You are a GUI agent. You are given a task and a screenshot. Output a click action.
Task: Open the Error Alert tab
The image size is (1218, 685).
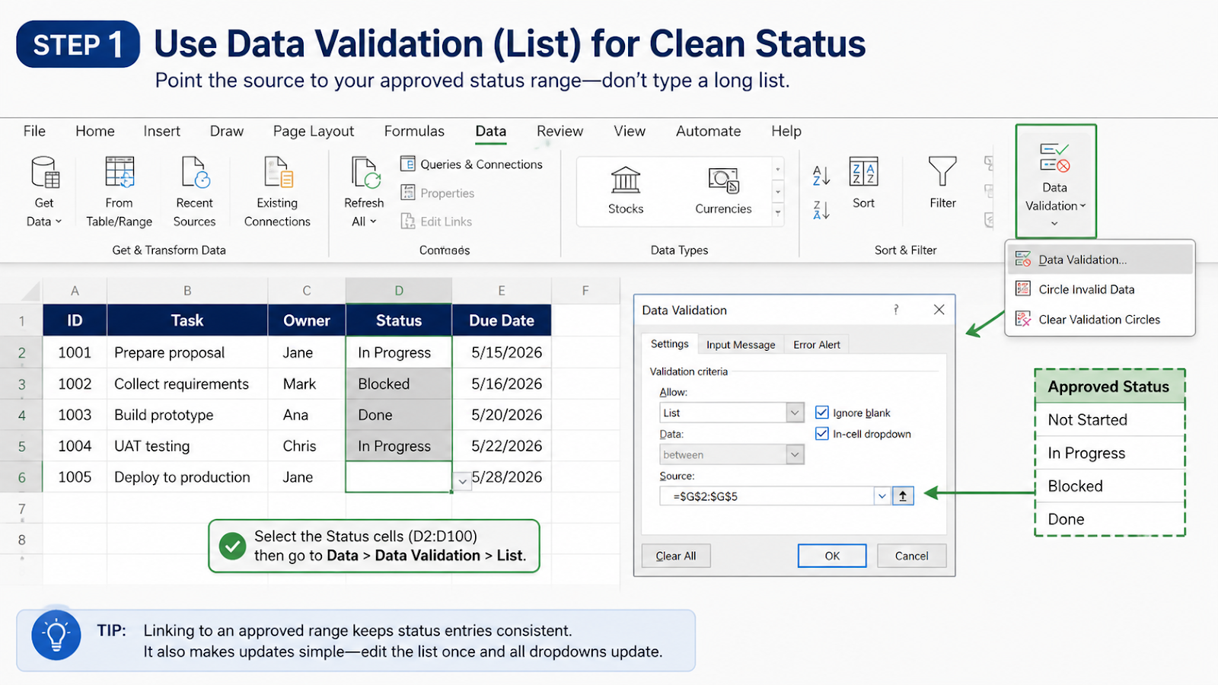pyautogui.click(x=817, y=345)
